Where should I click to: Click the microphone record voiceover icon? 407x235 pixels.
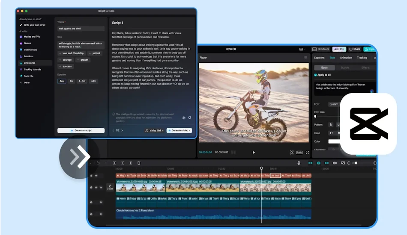tap(299, 163)
